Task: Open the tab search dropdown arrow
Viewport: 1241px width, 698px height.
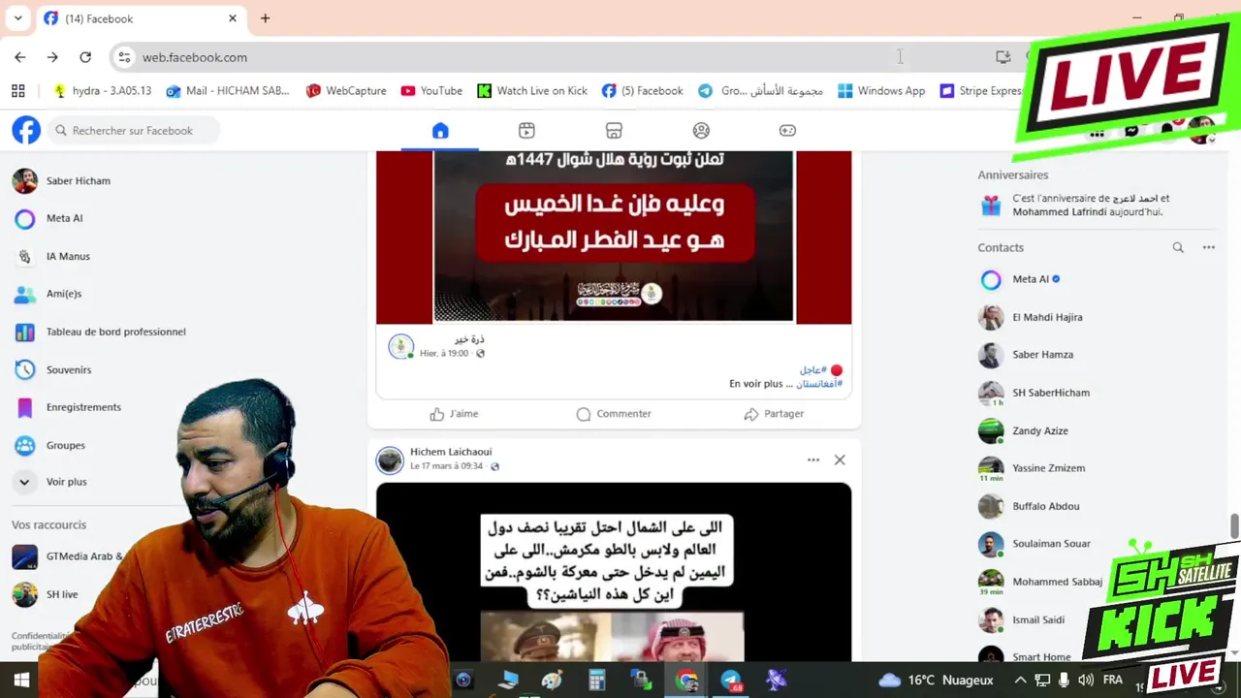Action: (x=17, y=18)
